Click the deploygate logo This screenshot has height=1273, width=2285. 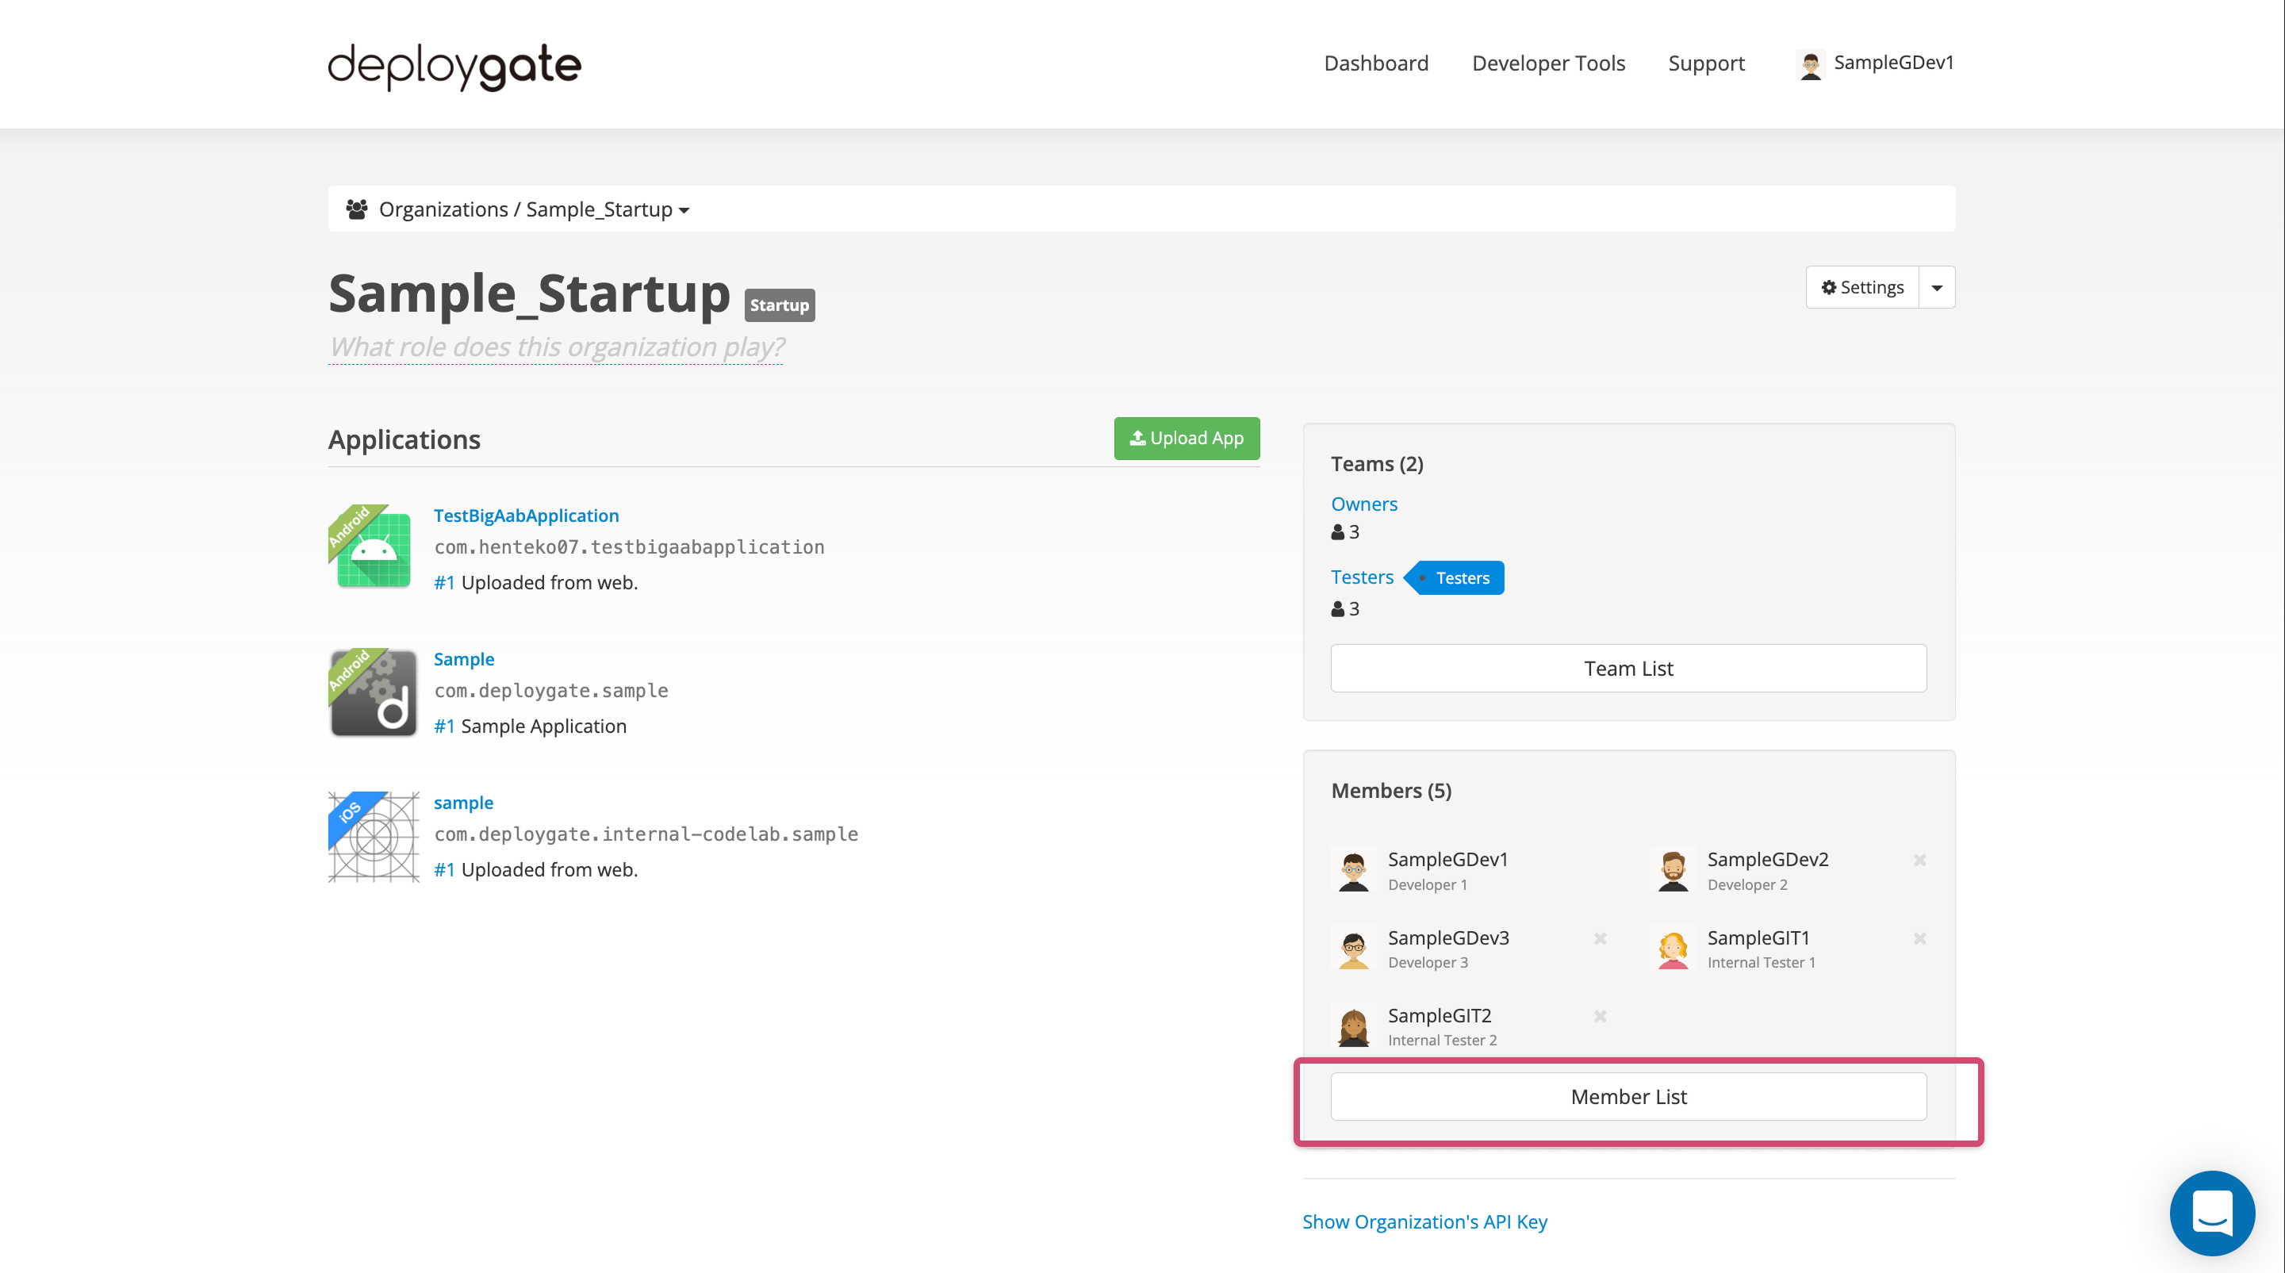click(x=454, y=66)
